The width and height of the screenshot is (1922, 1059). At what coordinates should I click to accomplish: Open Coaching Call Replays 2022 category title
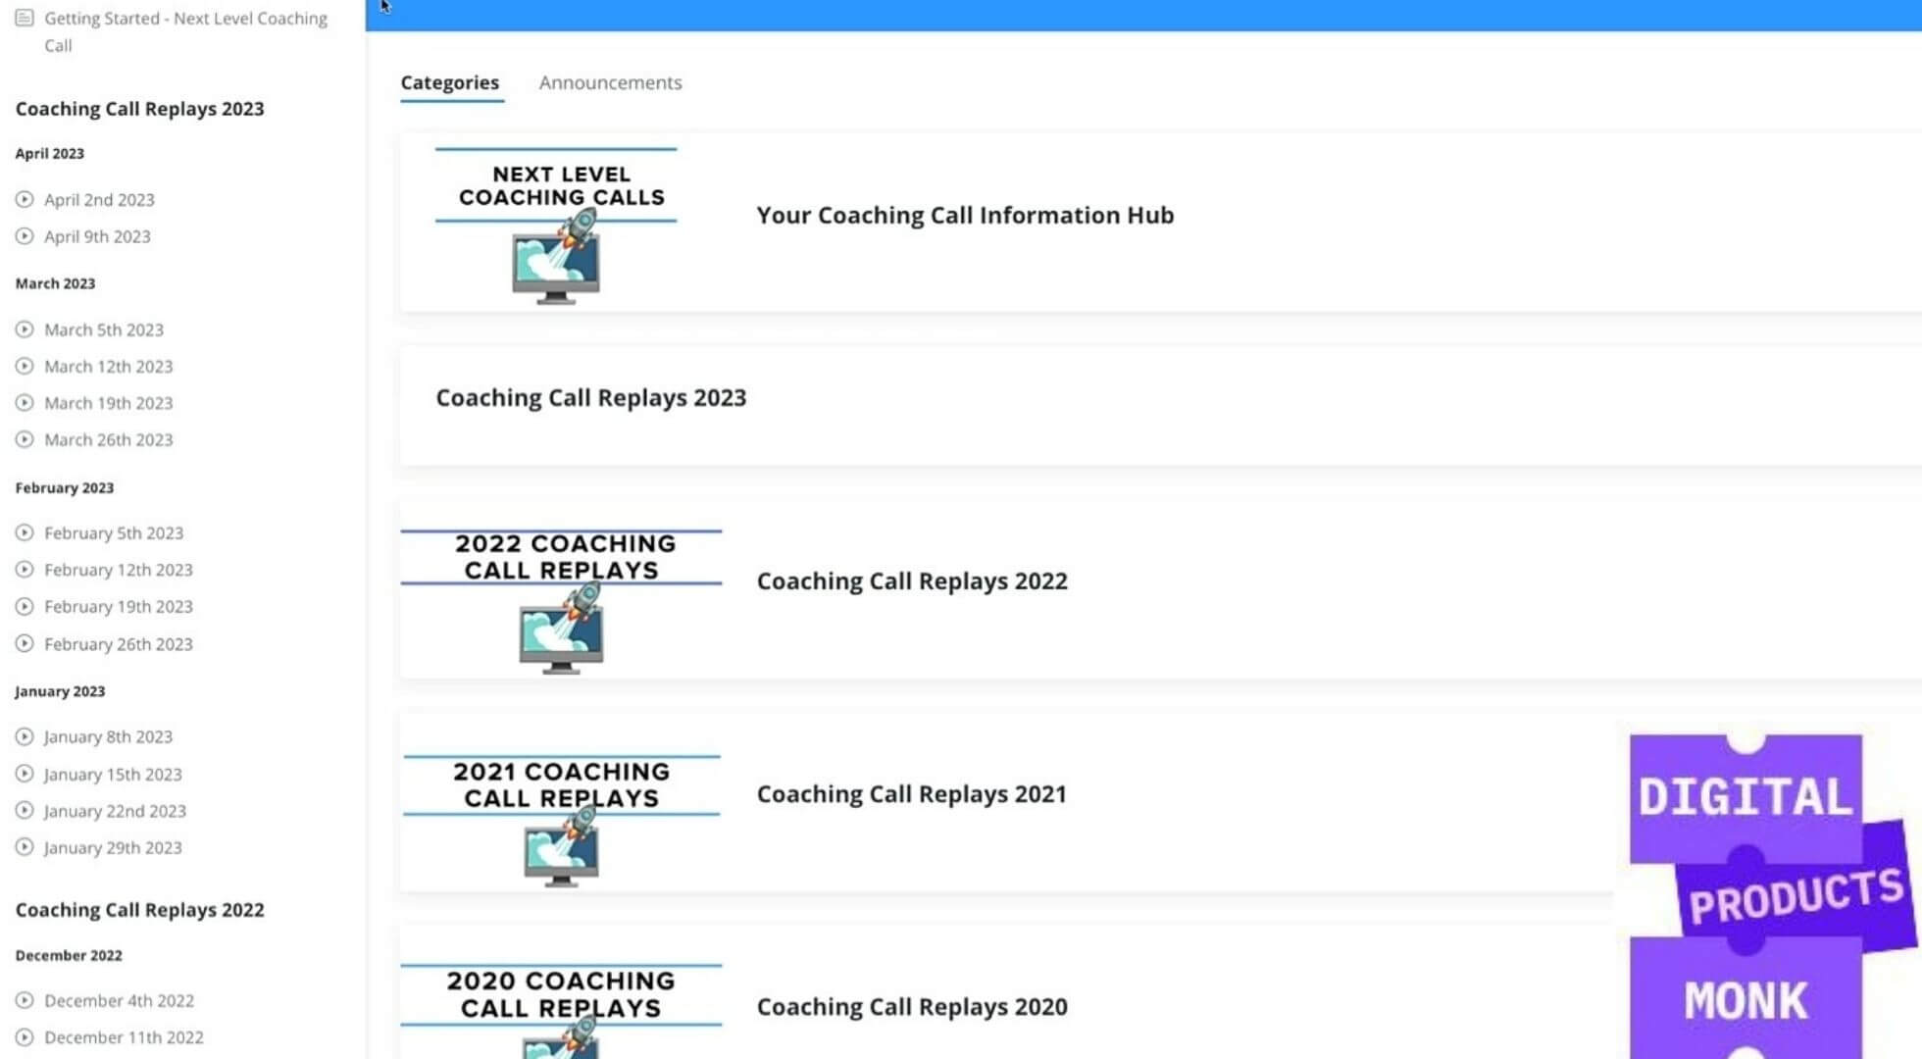[912, 580]
